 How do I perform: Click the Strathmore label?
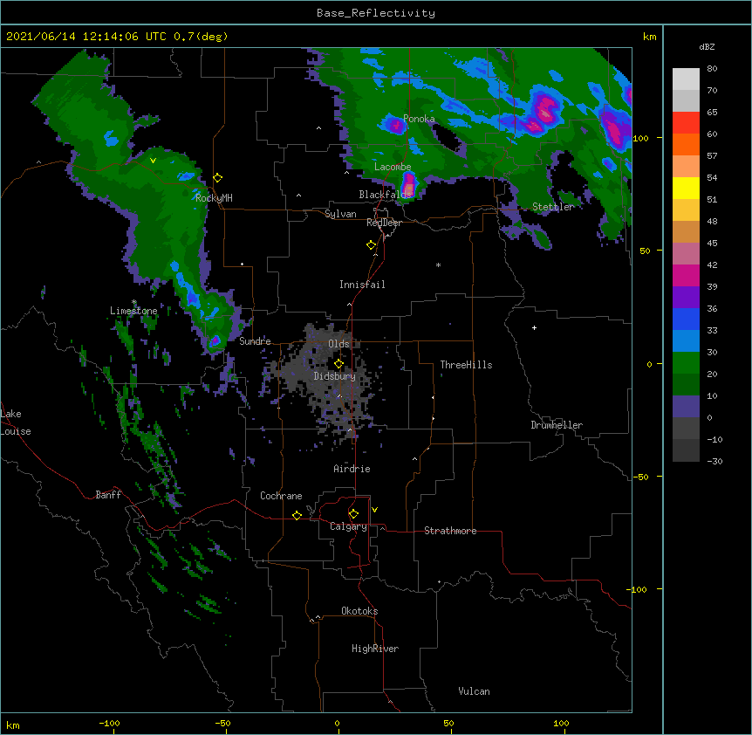tap(450, 531)
